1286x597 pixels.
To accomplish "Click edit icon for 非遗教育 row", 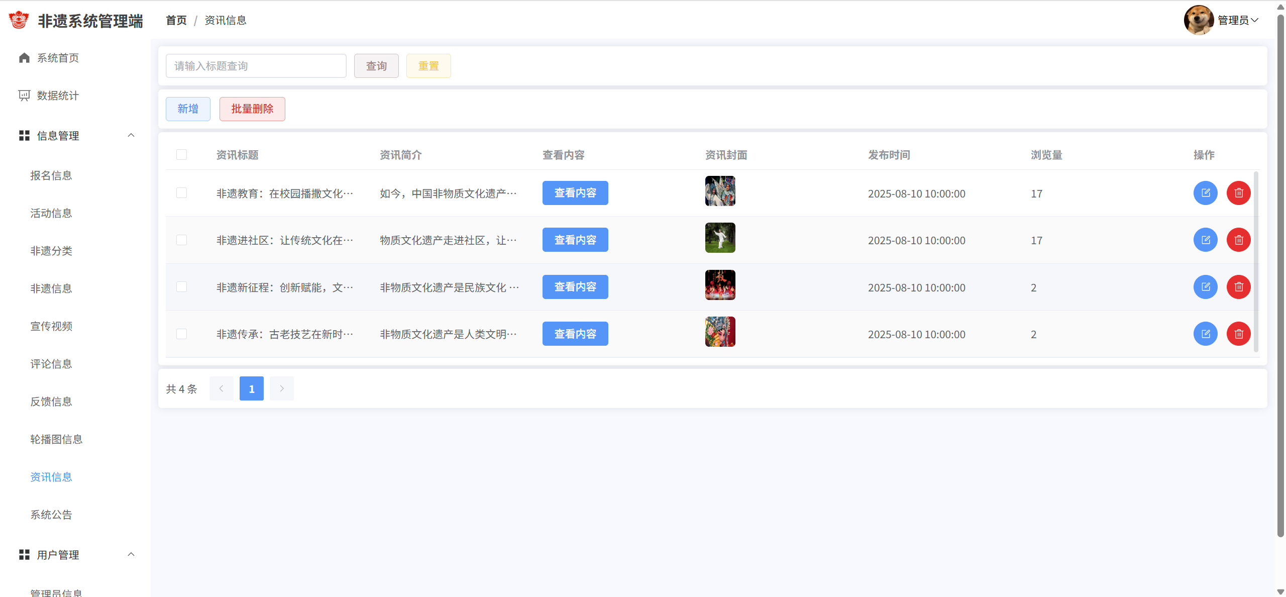I will 1205,193.
